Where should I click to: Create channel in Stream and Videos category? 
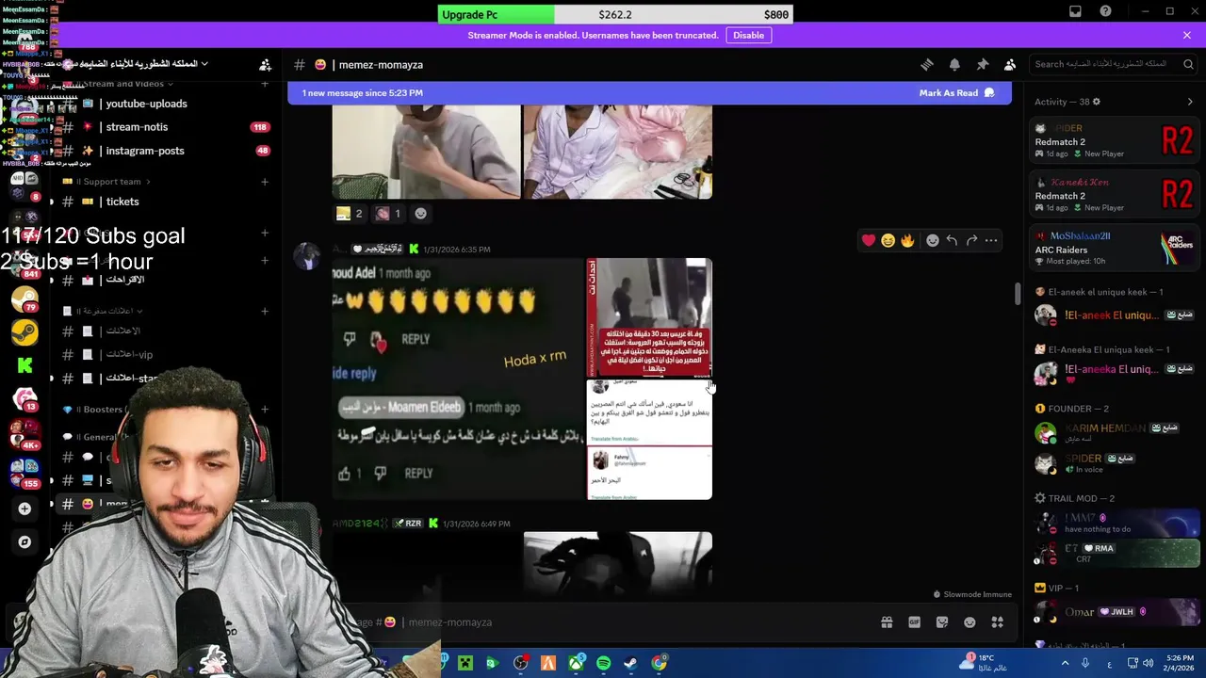265,84
